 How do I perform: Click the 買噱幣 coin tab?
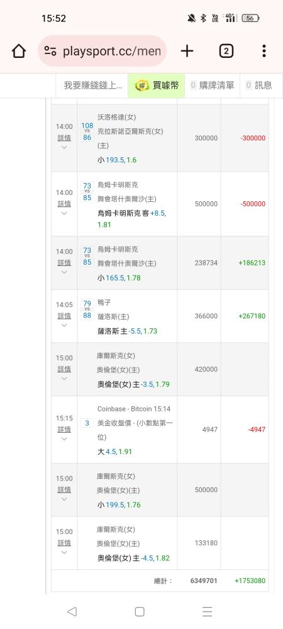pos(157,86)
